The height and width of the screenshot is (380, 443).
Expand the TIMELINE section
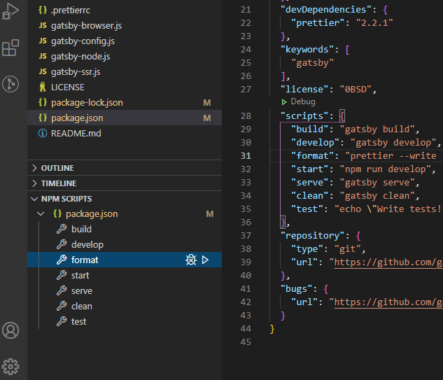click(x=125, y=183)
